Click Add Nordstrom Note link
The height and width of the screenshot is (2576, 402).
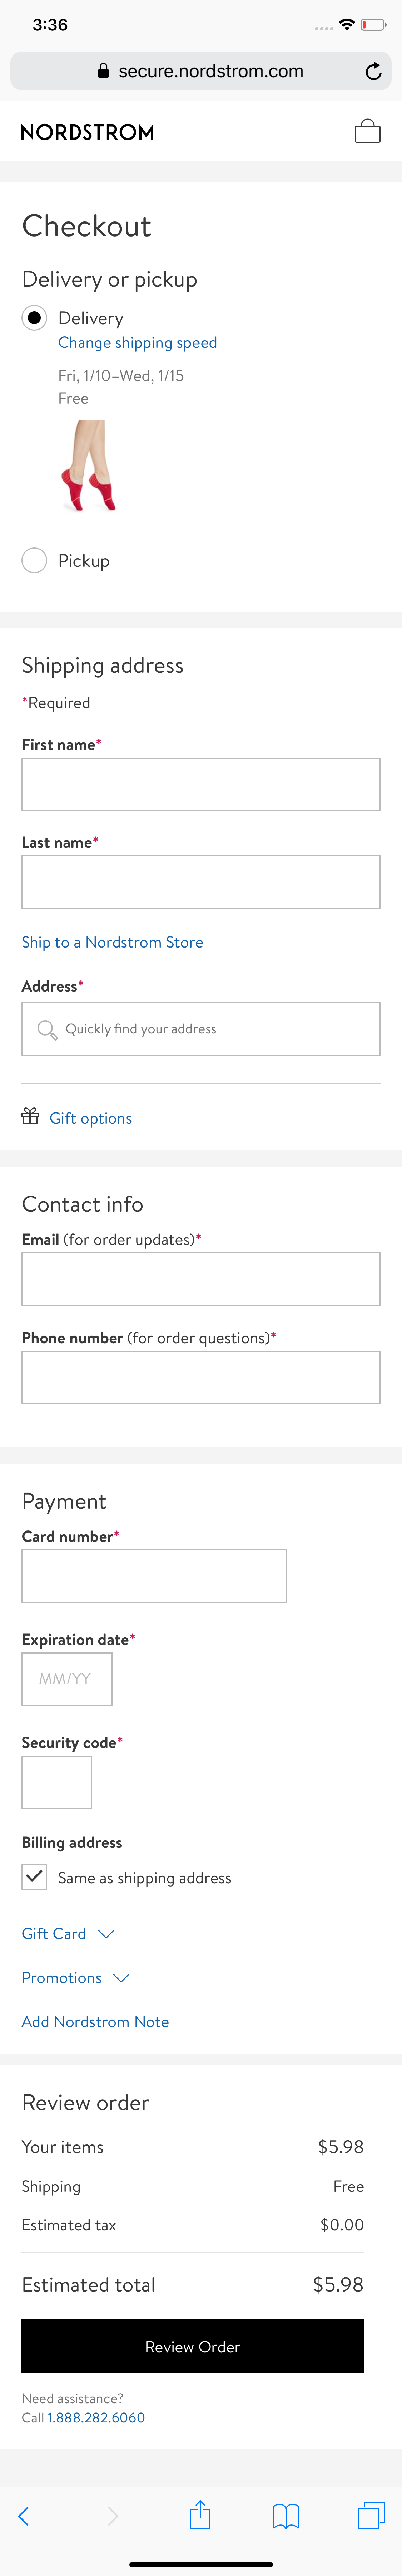click(96, 2021)
